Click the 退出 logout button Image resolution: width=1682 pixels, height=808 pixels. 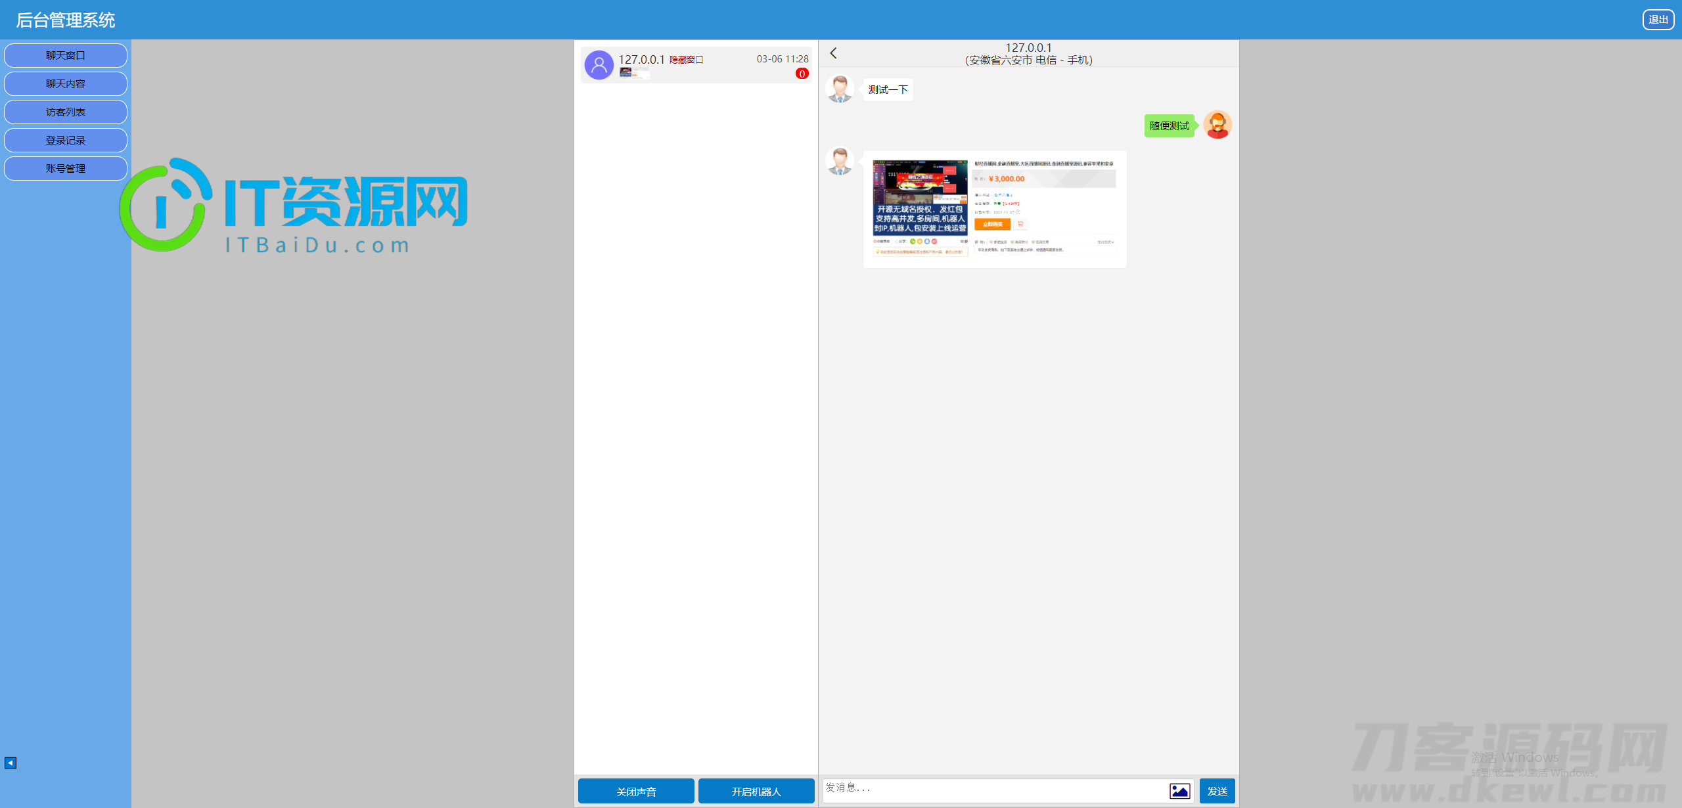point(1658,20)
